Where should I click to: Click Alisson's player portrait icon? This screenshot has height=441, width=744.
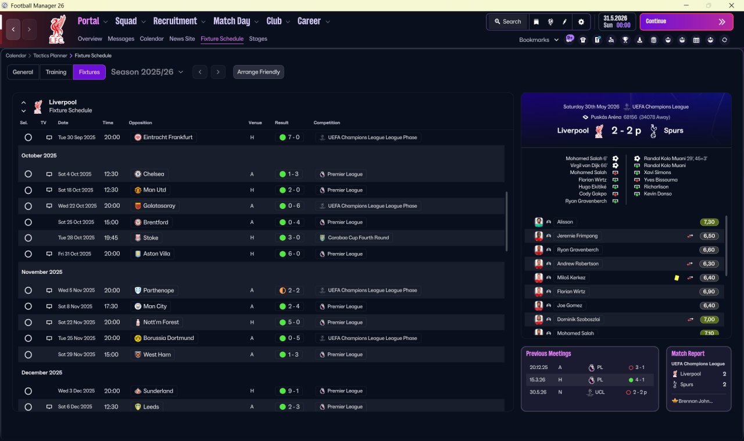pos(539,222)
